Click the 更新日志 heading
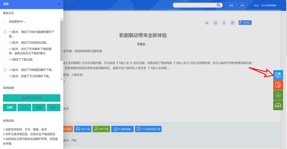Viewport: 287px width, 149px height. [8, 13]
